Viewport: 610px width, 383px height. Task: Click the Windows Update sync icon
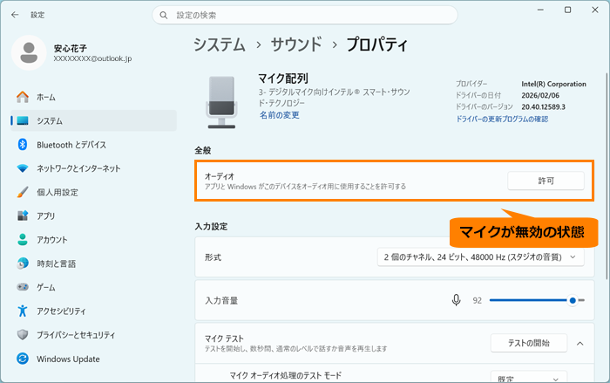click(23, 359)
